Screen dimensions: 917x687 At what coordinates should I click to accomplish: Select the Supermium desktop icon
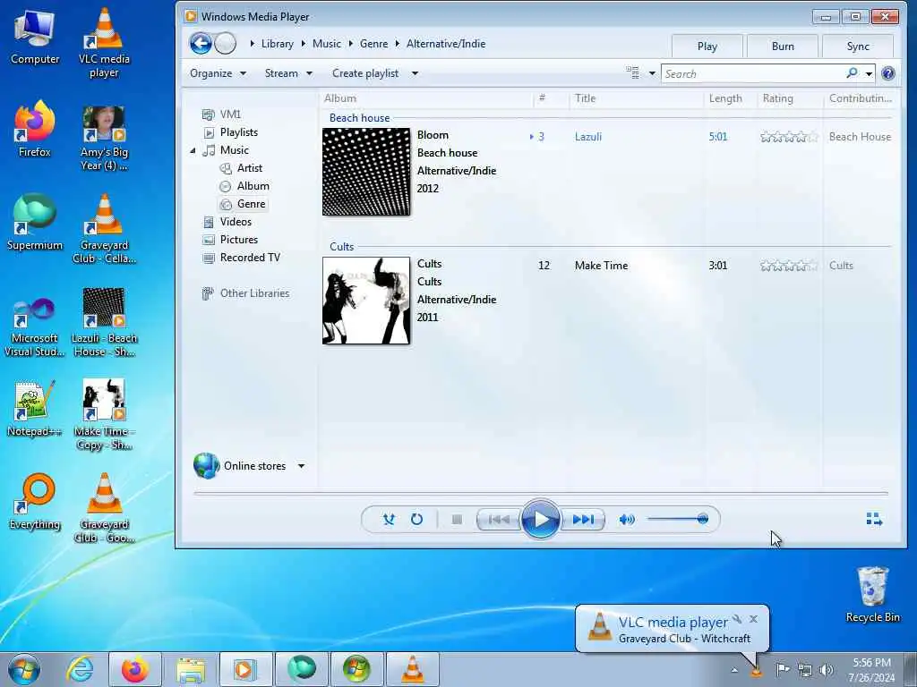(x=35, y=222)
